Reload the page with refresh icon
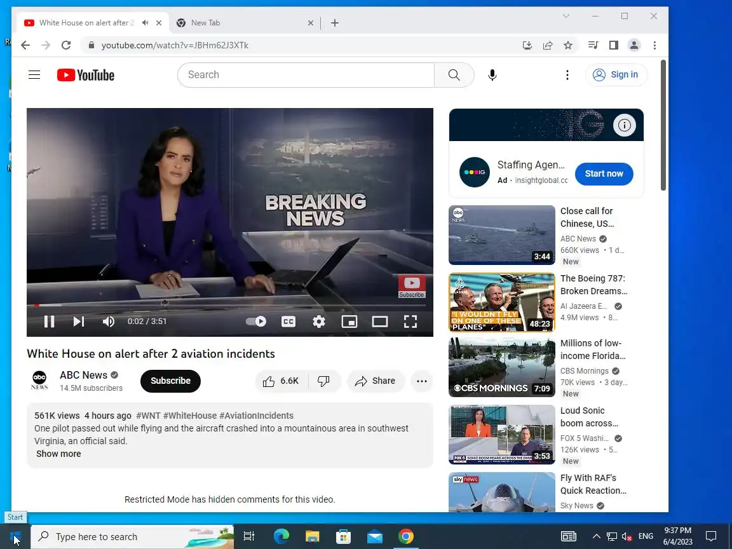This screenshot has height=549, width=732. pos(66,45)
